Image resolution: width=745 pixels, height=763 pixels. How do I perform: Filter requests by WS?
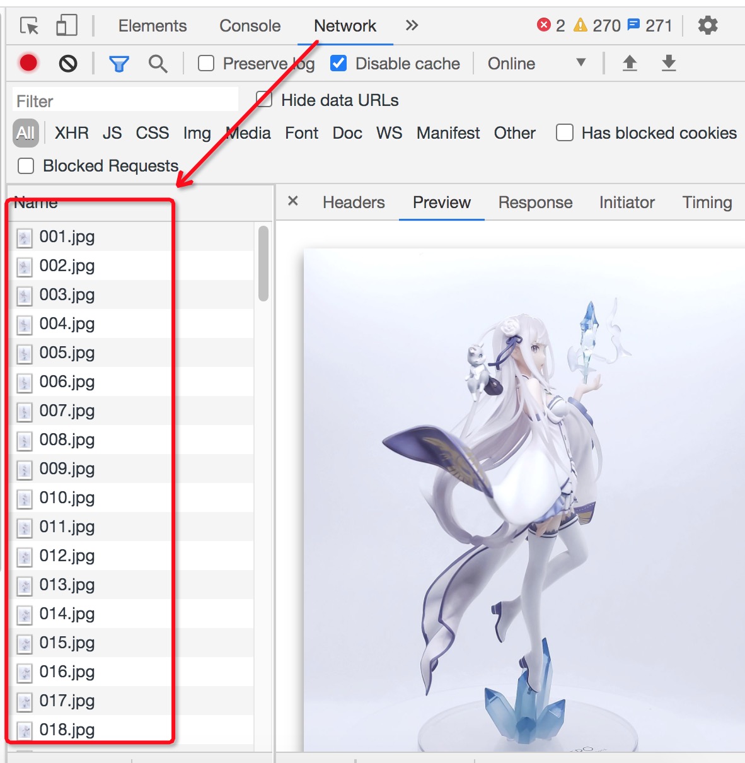tap(390, 133)
